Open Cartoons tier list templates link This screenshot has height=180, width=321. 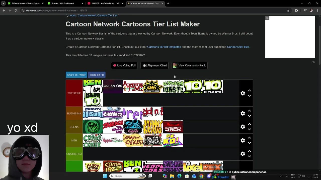[164, 47]
